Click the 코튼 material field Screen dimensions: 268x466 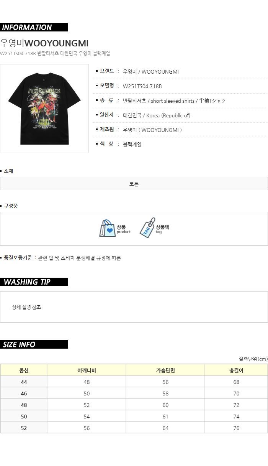[134, 184]
